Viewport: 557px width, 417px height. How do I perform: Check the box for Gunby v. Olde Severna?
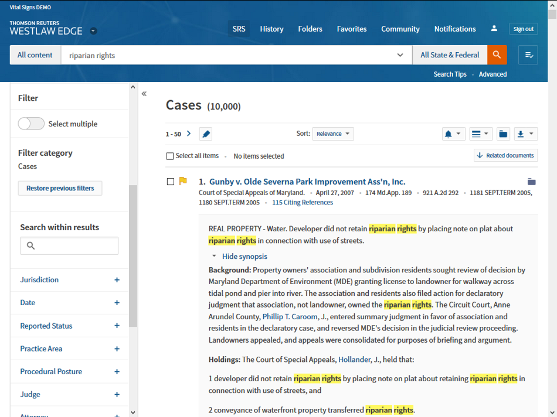(171, 182)
